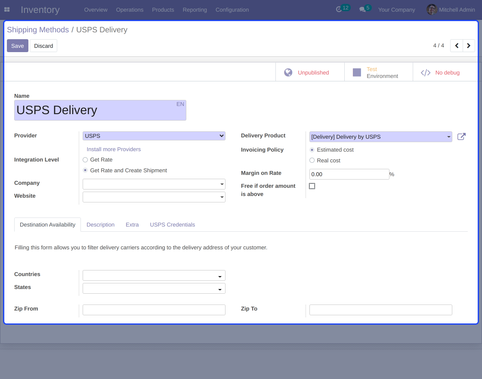Open Delivery Product external link icon
Image resolution: width=482 pixels, height=379 pixels.
tap(461, 136)
